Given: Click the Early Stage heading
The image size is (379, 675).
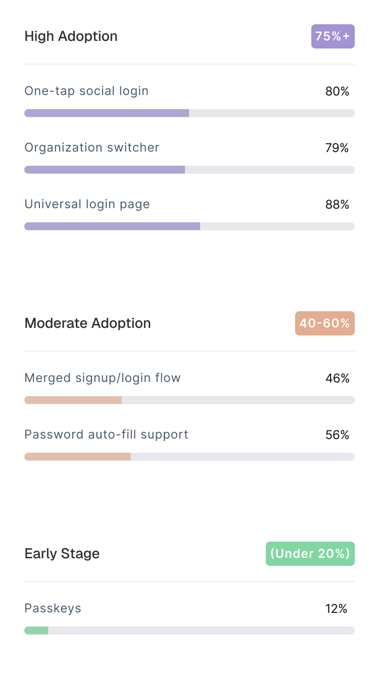Looking at the screenshot, I should coord(62,554).
